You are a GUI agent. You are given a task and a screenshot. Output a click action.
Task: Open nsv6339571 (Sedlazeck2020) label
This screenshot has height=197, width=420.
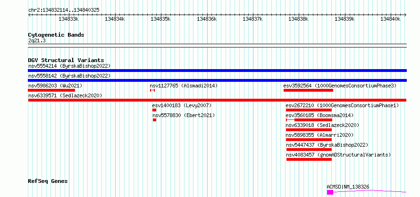tap(65, 95)
